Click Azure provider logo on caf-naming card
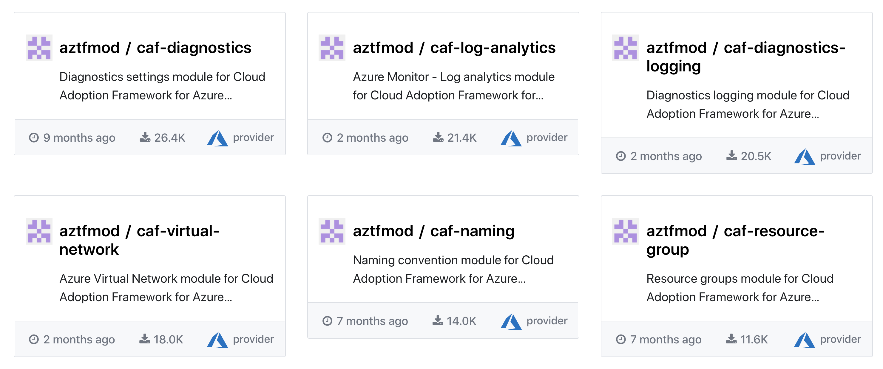The image size is (883, 369). pos(511,321)
